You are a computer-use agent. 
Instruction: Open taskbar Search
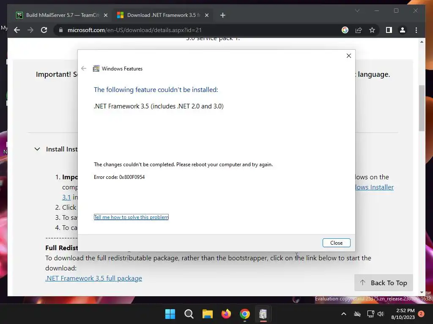(x=189, y=314)
